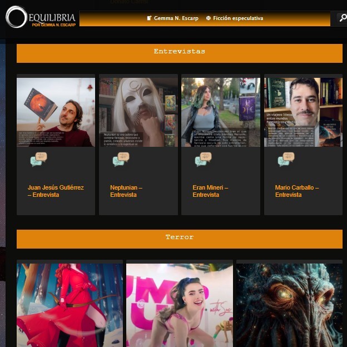Image resolution: width=347 pixels, height=347 pixels.
Task: Open the tentacled monster Terror thumbnail
Action: click(x=289, y=305)
